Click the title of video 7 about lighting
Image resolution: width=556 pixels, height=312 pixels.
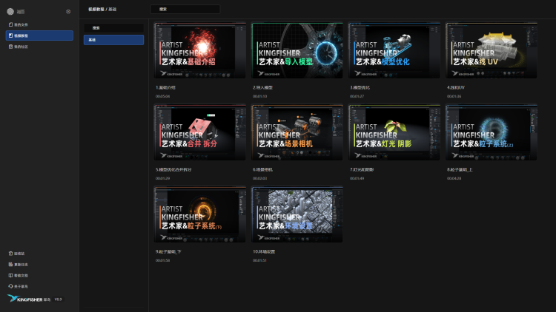pos(362,170)
